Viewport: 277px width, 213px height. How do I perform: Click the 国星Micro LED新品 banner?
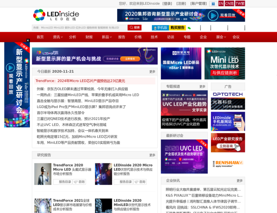(x=181, y=63)
